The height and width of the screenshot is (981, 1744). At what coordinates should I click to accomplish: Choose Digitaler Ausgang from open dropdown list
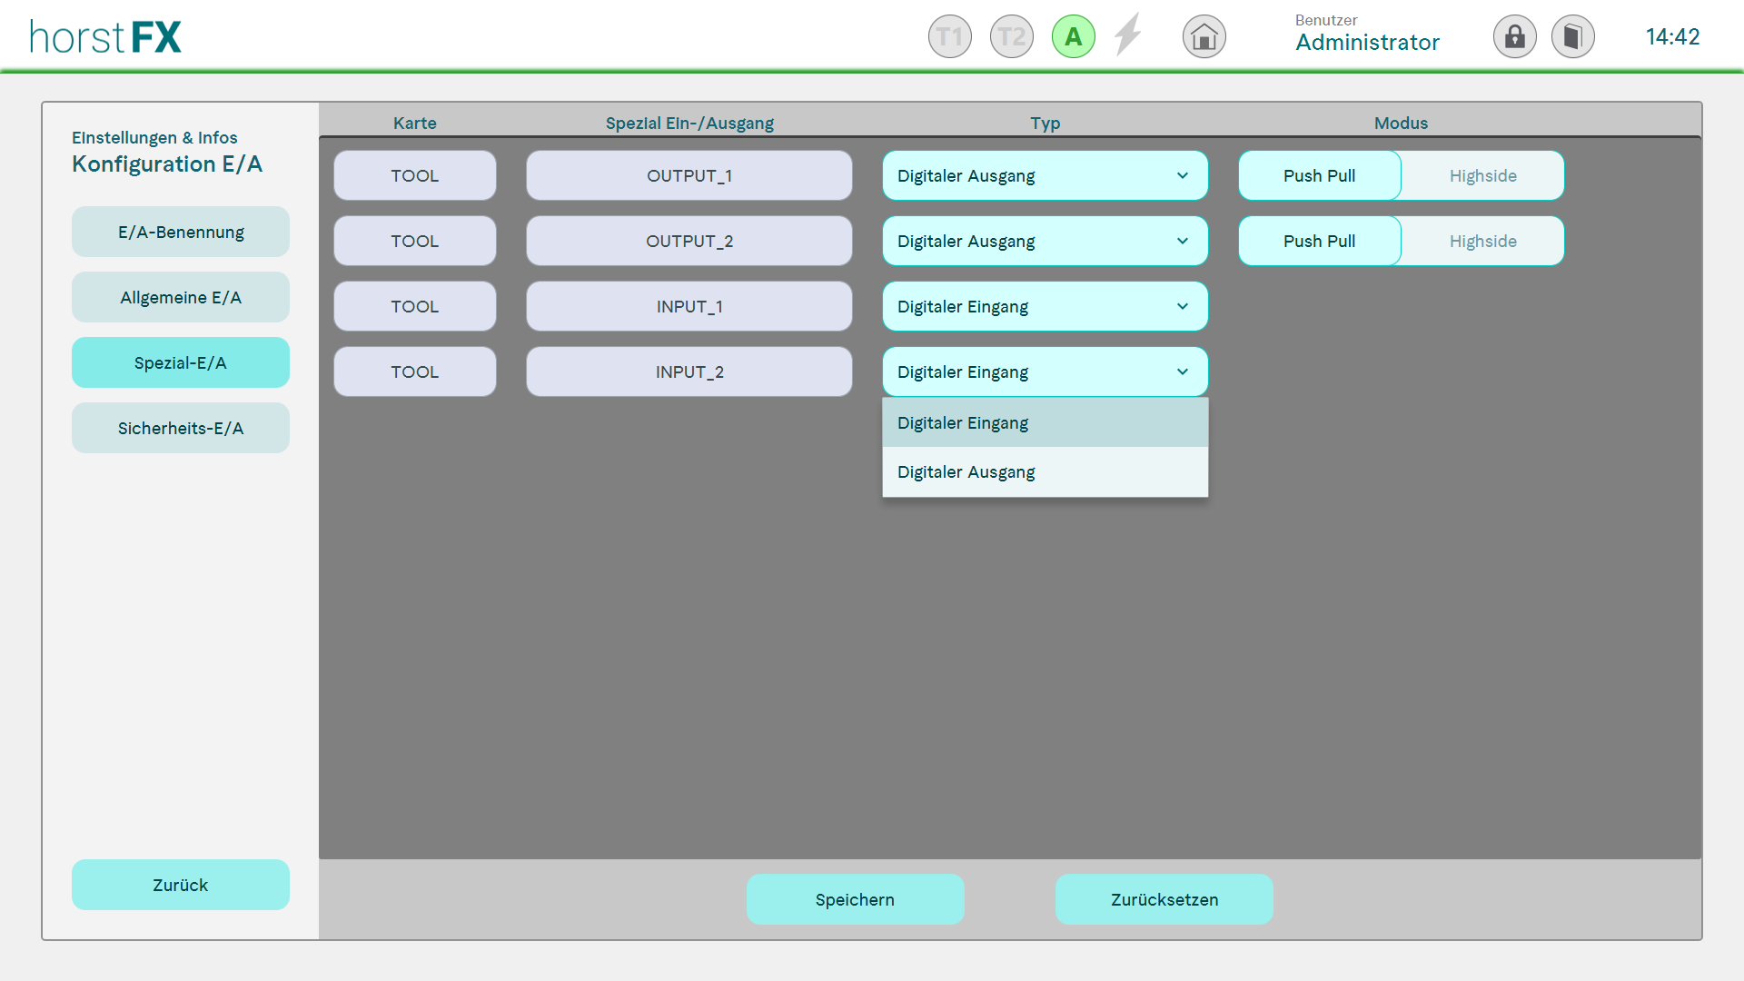[1045, 472]
